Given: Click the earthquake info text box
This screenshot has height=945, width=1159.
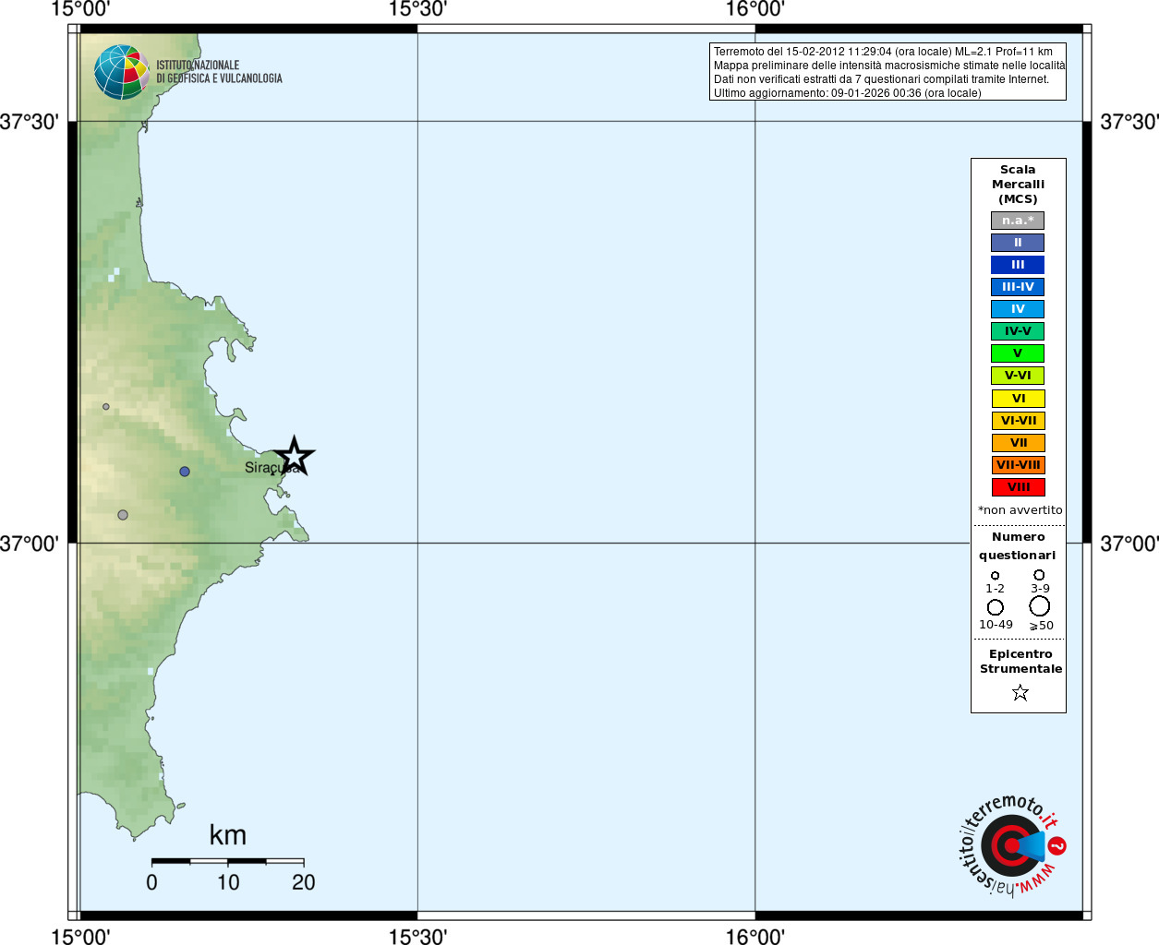Looking at the screenshot, I should tap(887, 72).
